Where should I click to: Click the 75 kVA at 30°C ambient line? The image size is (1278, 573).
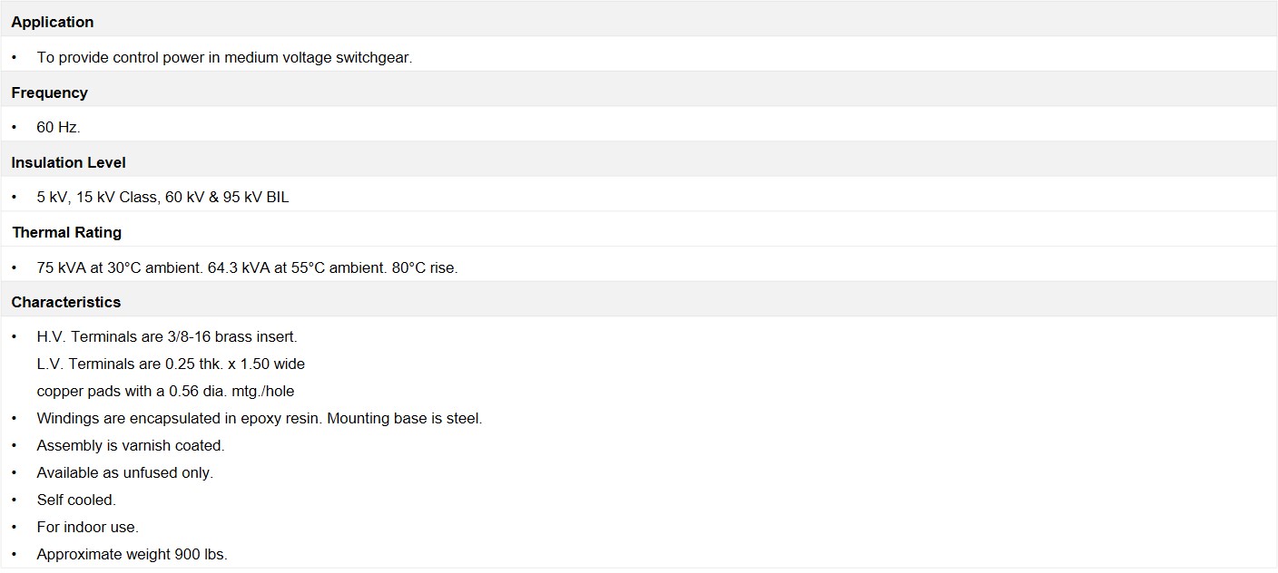click(247, 268)
